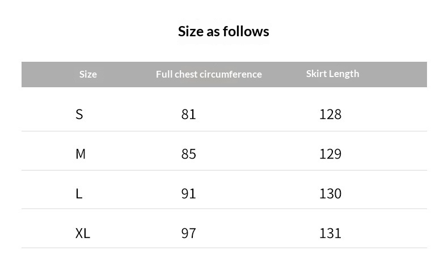Select skirt length value 129
Viewport: 448px width, 264px height.
click(x=330, y=154)
